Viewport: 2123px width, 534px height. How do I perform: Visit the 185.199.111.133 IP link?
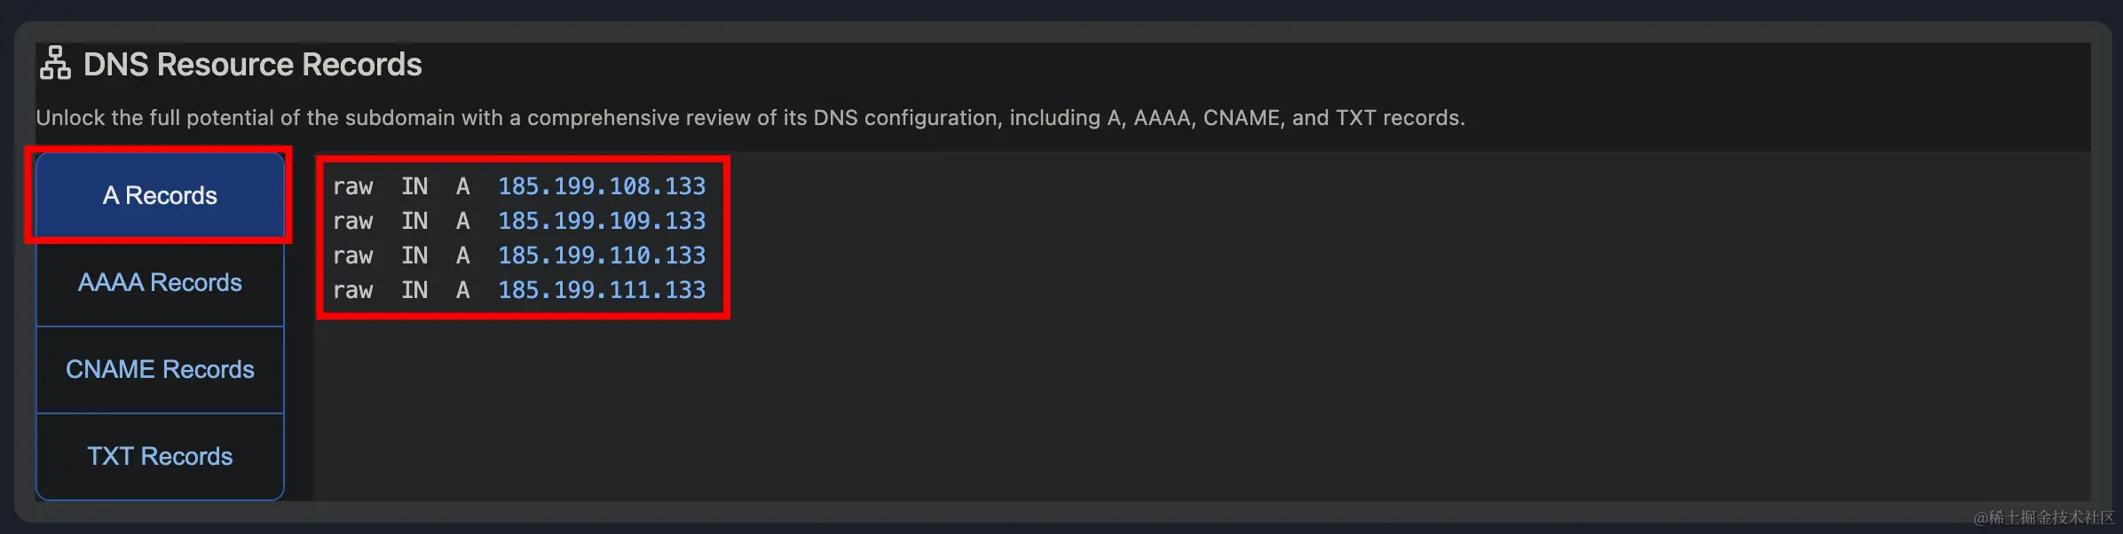tap(602, 290)
